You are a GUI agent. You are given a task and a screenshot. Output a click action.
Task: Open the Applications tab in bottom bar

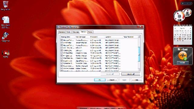tap(96, 108)
